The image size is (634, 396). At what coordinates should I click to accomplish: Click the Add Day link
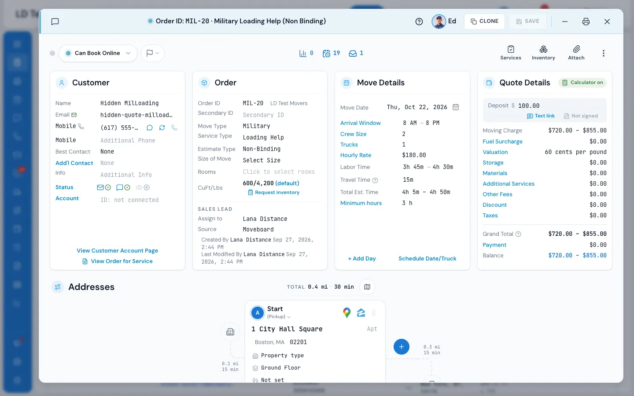[362, 259]
